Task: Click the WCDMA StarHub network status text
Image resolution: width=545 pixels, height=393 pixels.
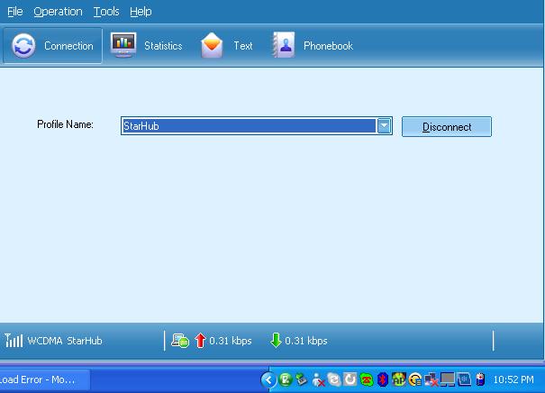Action: coord(65,341)
